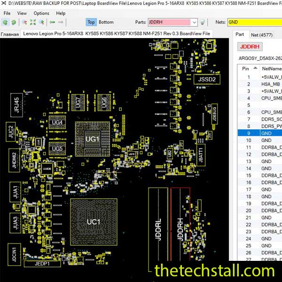282x282 pixels.
Task: Select the pin 26 DDRBA row
Action: tap(260, 253)
